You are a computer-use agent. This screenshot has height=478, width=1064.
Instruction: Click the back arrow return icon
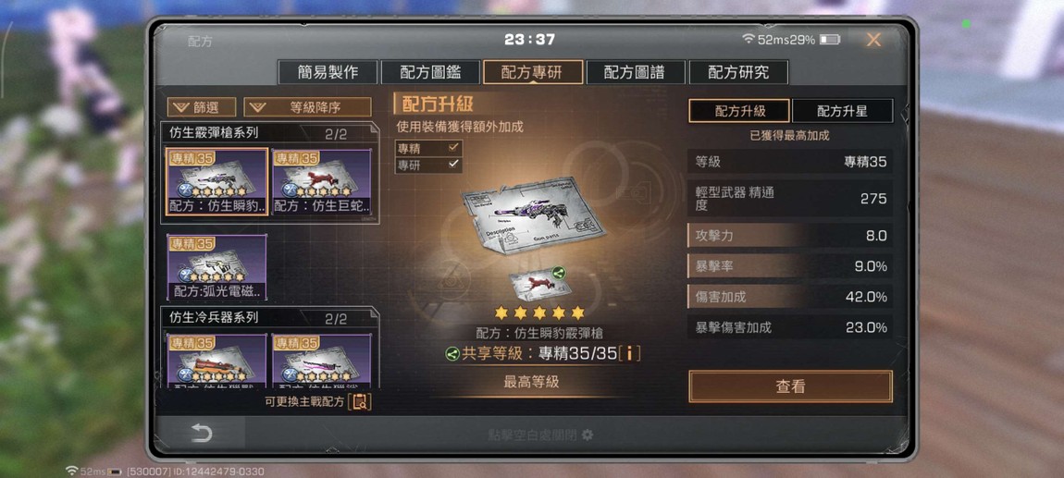(x=202, y=434)
